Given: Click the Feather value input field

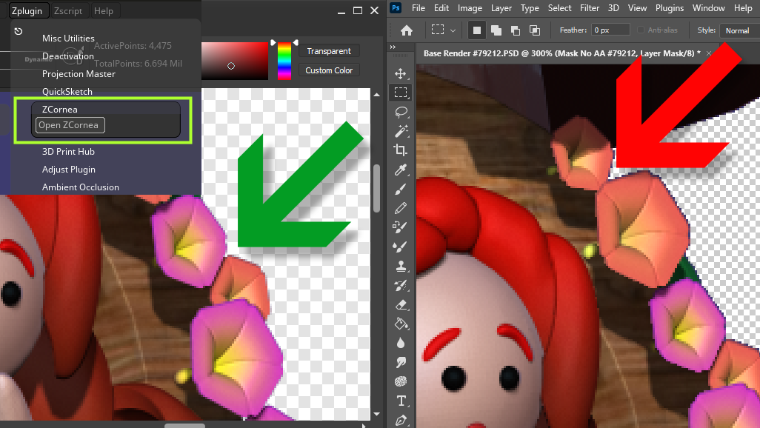Looking at the screenshot, I should 610,30.
